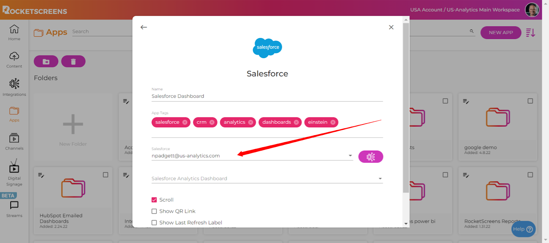
Task: Click the Apps page heading
Action: pyautogui.click(x=57, y=32)
